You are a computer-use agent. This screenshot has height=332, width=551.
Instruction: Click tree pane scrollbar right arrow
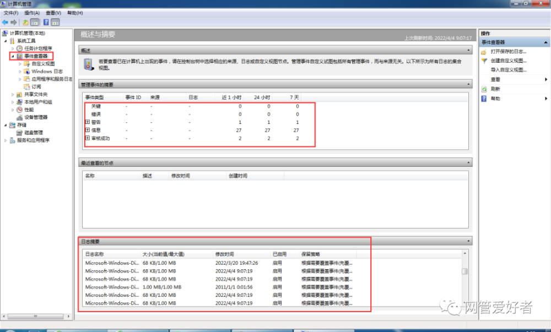(x=68, y=317)
